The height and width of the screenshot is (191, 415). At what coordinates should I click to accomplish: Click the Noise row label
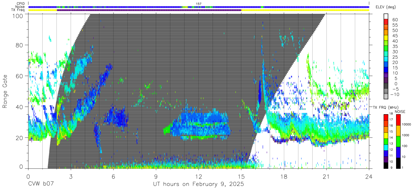click(x=20, y=7)
